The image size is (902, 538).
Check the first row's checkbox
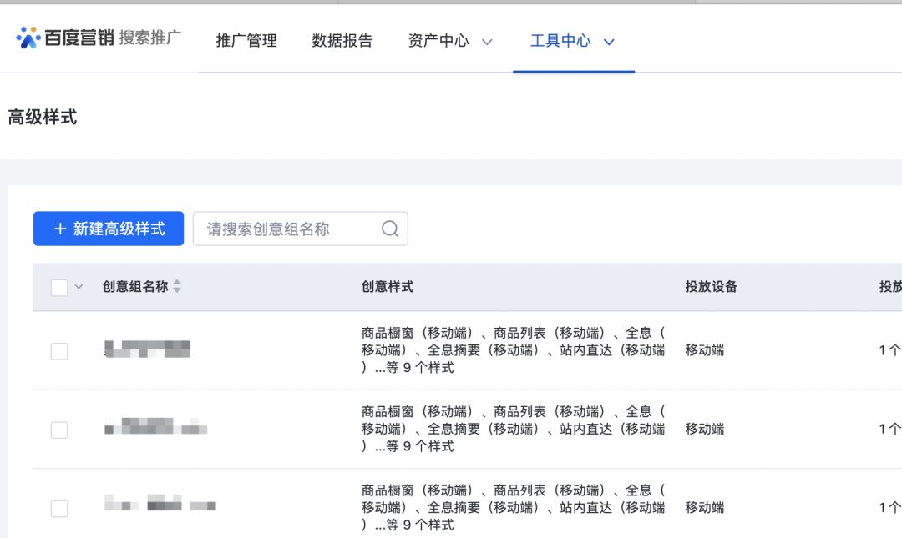59,350
